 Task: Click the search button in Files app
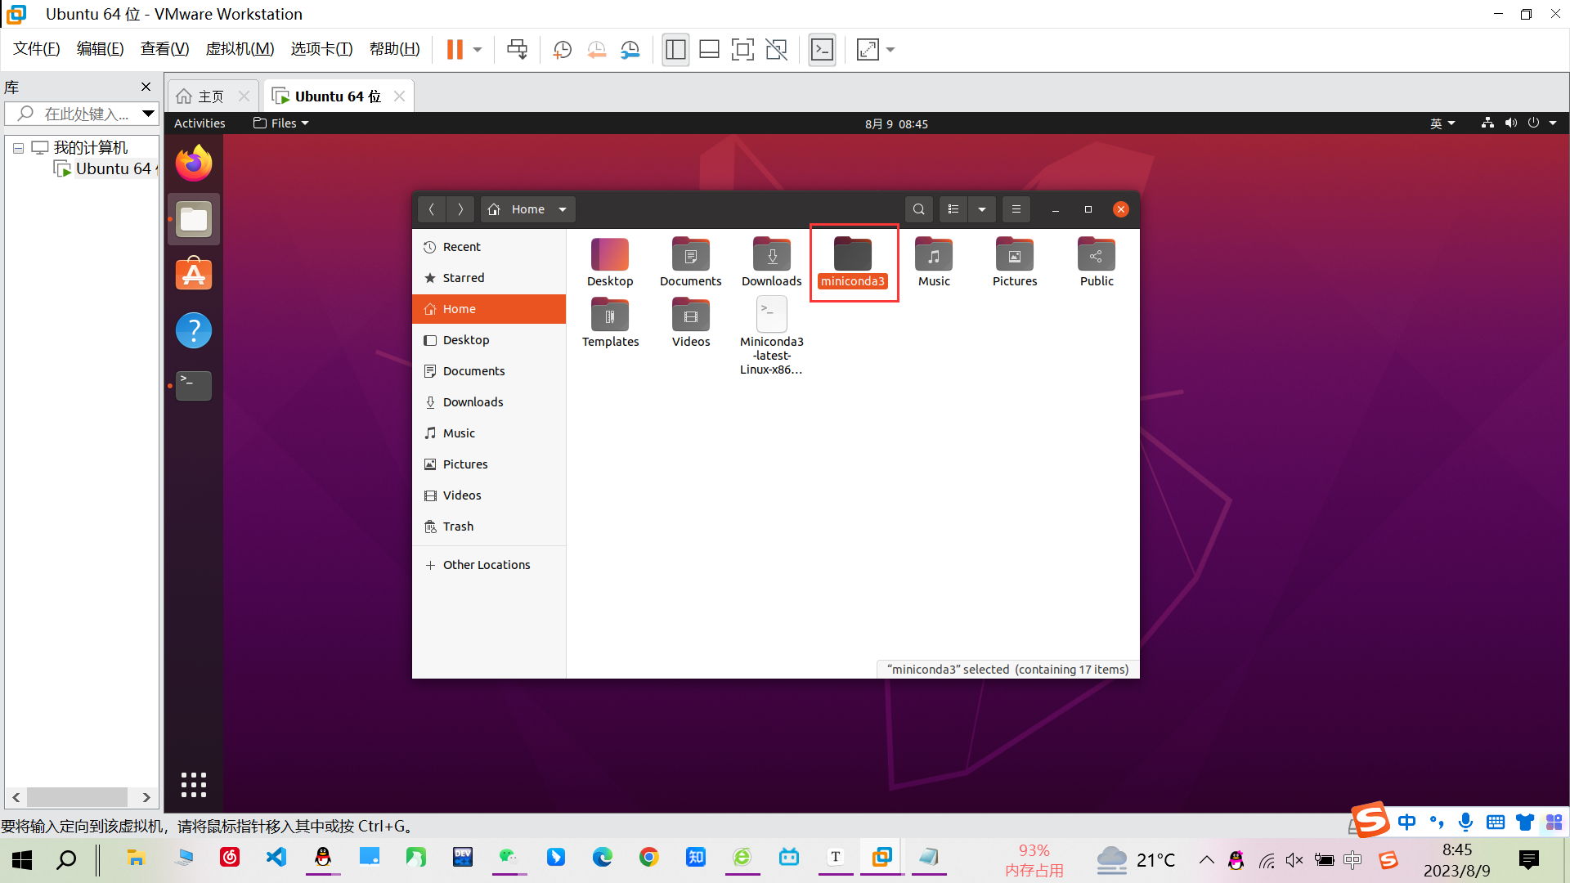click(919, 209)
